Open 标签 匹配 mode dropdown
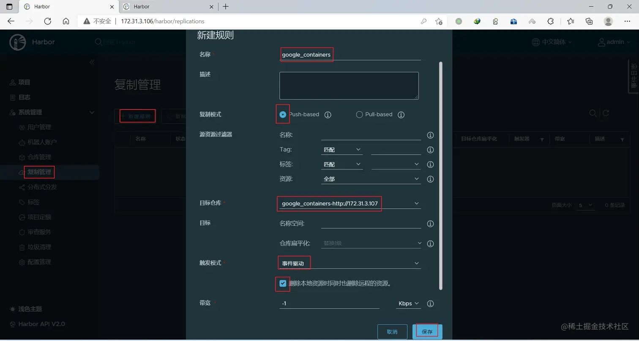Screen dimensions: 639x341 point(342,164)
